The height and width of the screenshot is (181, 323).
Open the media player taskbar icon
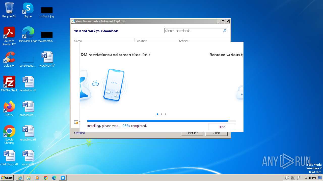tap(37, 178)
